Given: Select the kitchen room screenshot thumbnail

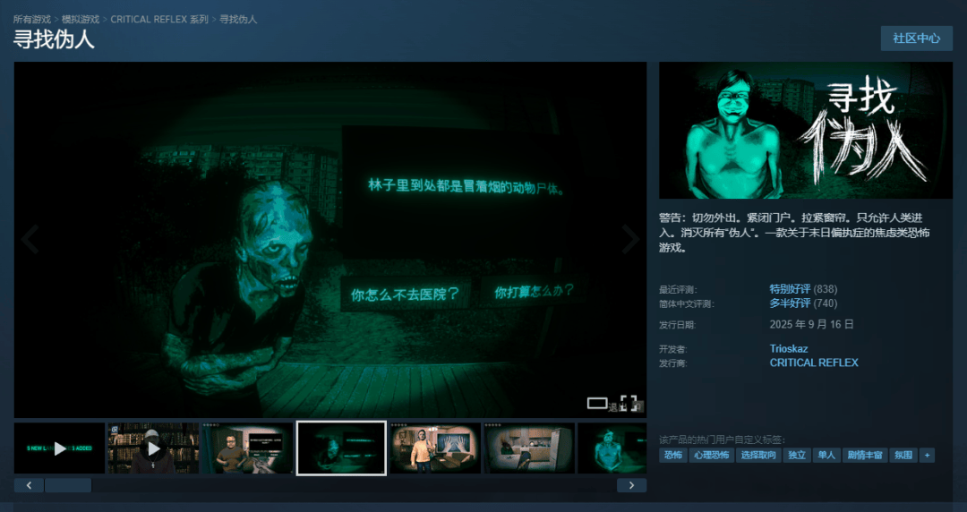Looking at the screenshot, I should click(x=529, y=448).
